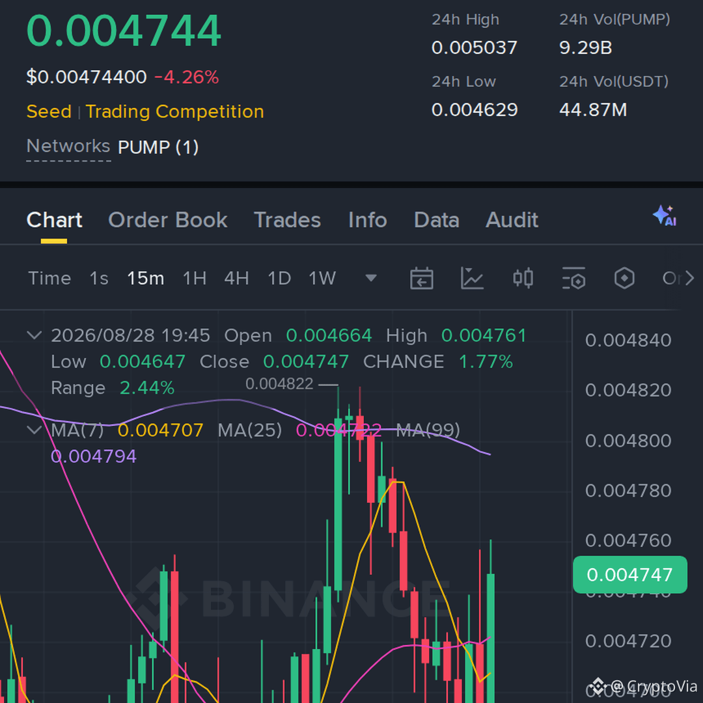
Task: Click the 24h Low value 0.004629
Action: pos(475,110)
